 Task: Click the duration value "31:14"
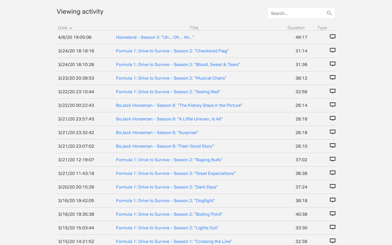[x=301, y=51]
